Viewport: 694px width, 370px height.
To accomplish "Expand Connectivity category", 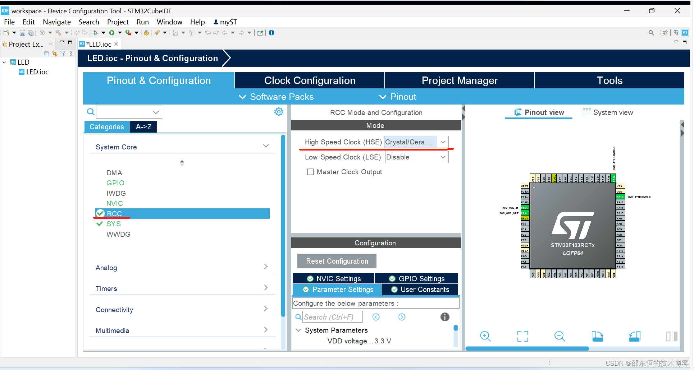I will (x=266, y=309).
